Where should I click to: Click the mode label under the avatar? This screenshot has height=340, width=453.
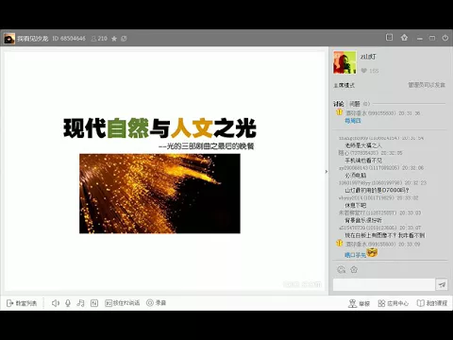344,85
